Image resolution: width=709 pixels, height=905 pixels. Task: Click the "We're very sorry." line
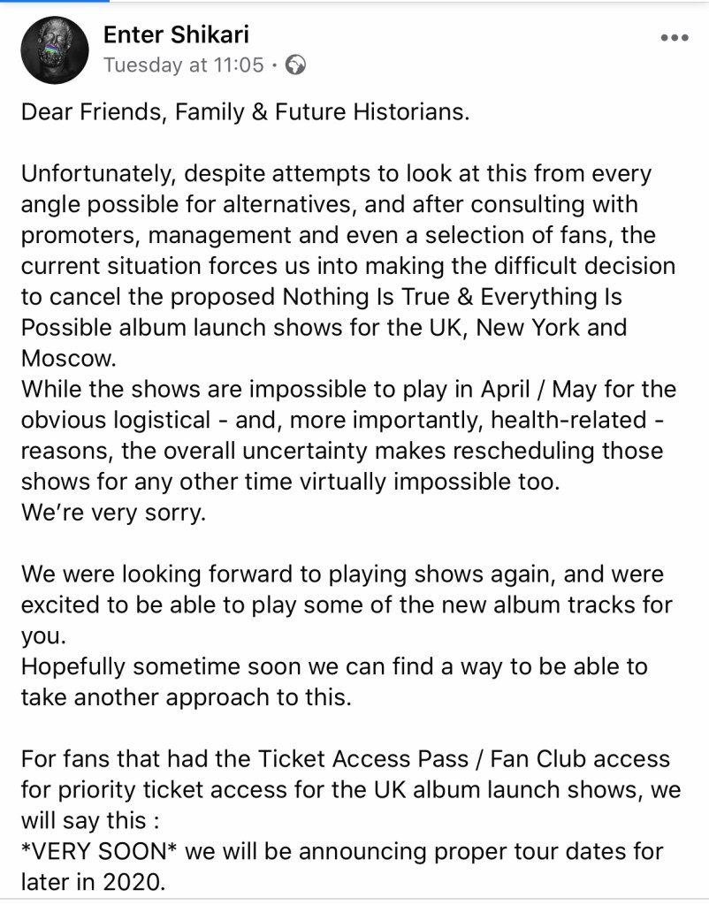coord(113,512)
